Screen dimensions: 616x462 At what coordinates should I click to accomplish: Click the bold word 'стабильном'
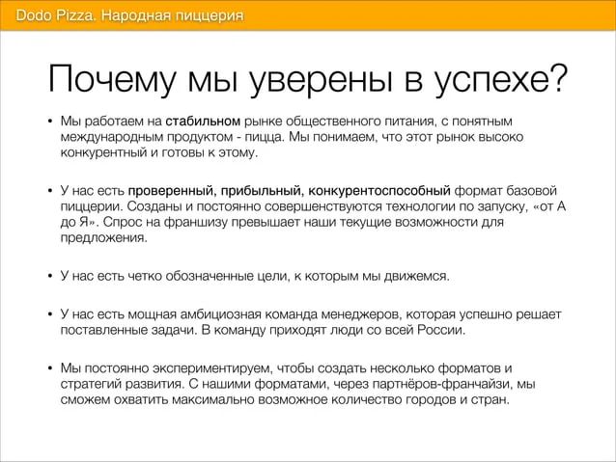[203, 121]
